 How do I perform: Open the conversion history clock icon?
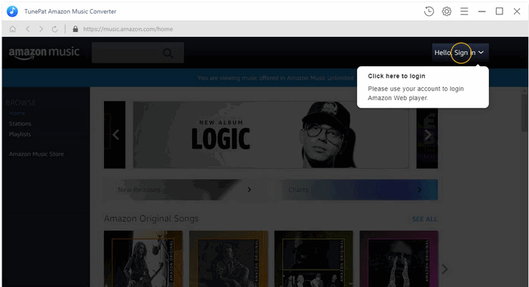click(429, 11)
